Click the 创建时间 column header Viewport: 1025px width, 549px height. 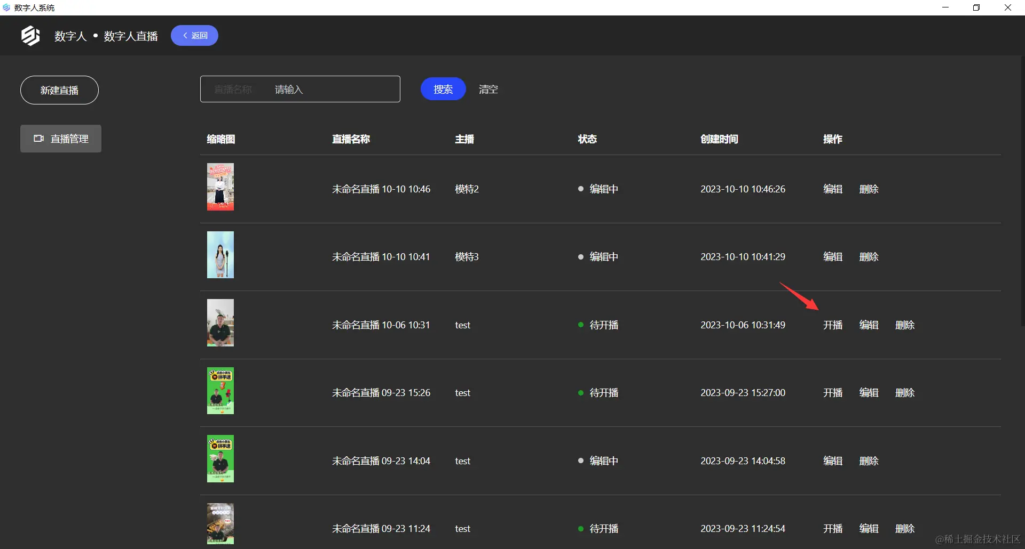tap(719, 139)
